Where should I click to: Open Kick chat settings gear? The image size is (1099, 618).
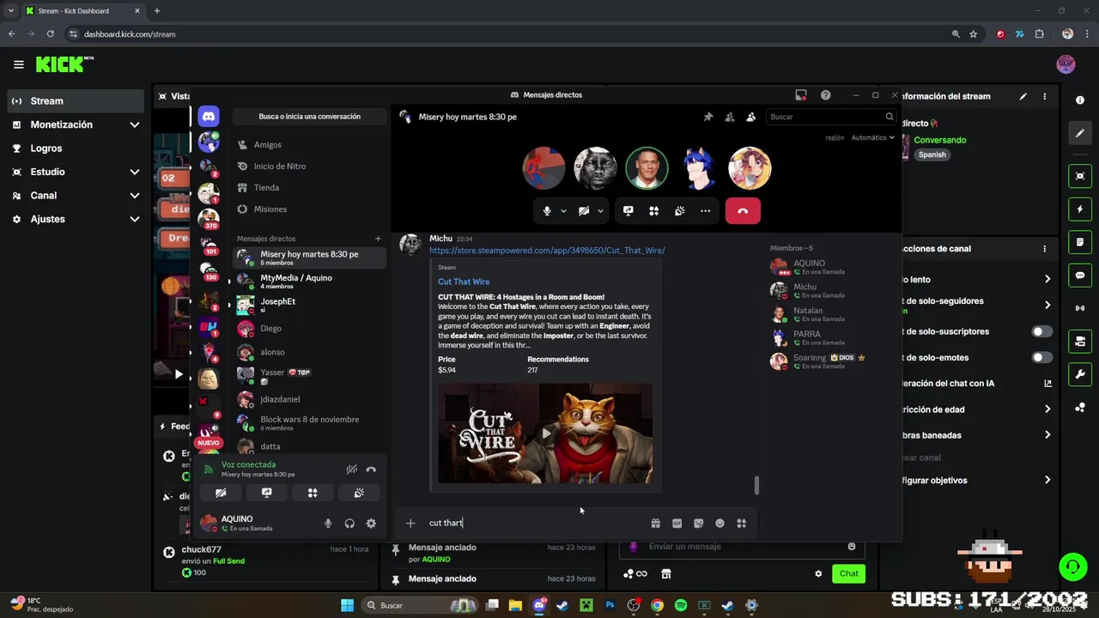pyautogui.click(x=818, y=574)
